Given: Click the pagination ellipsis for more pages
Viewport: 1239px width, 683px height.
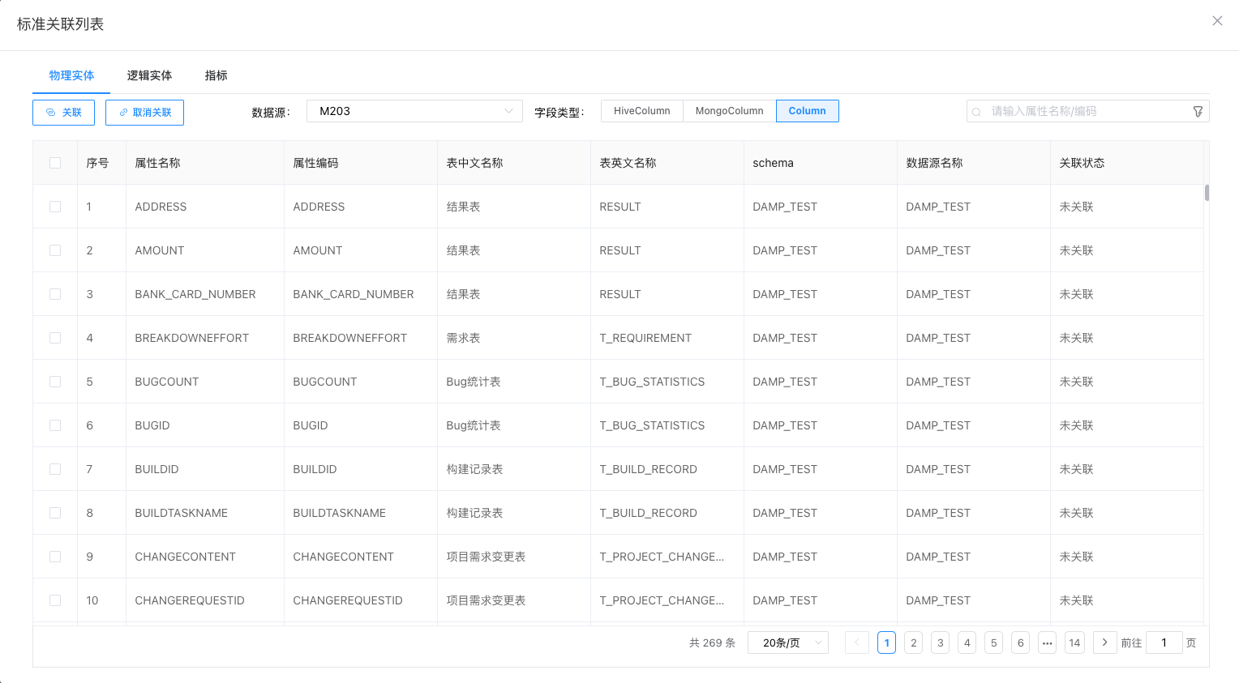Looking at the screenshot, I should click(1048, 643).
